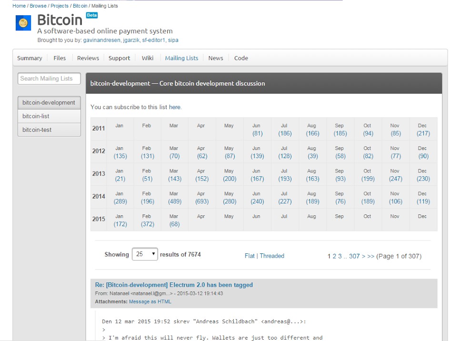Switch to the Files tab
This screenshot has width=461, height=341.
click(60, 58)
